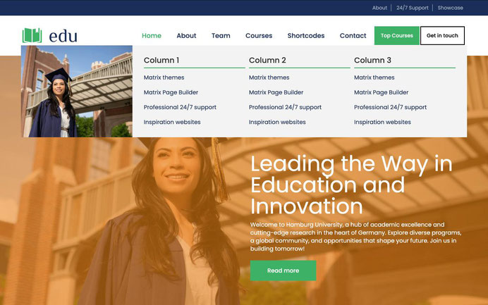Open the 24/7 Support top bar link
The image size is (488, 305).
coord(412,8)
